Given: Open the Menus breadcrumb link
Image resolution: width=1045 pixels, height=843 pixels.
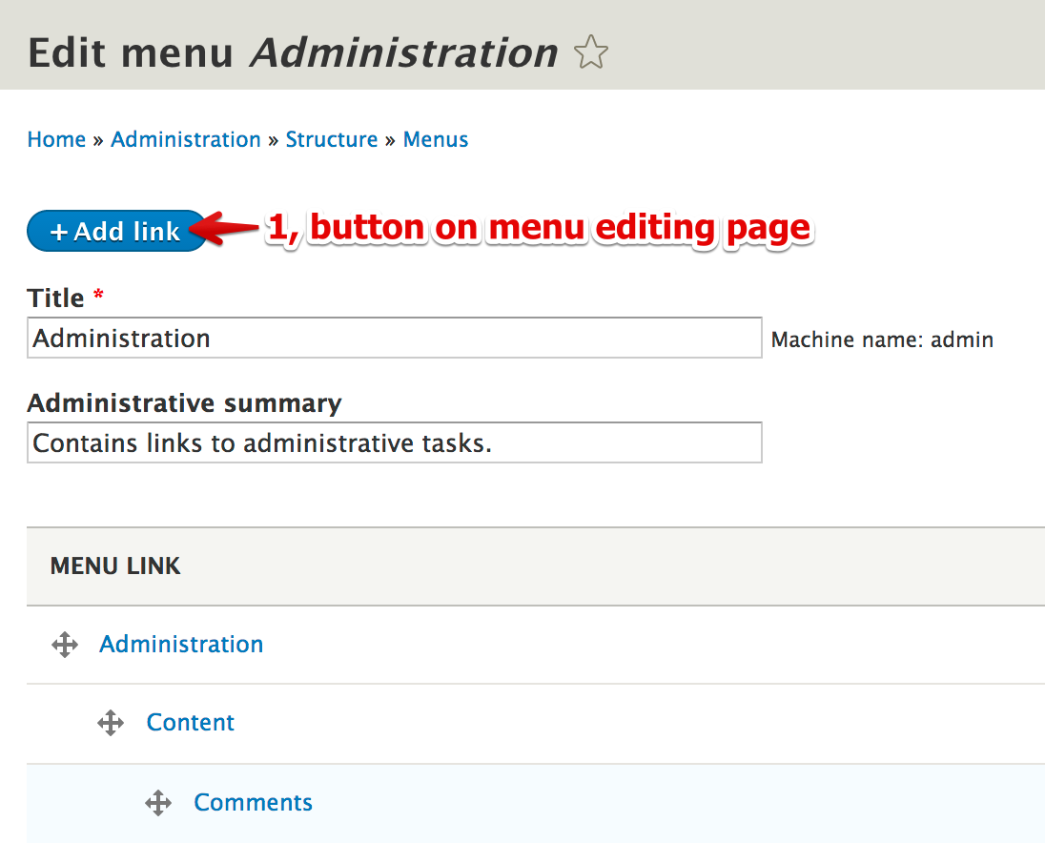Looking at the screenshot, I should coord(436,139).
